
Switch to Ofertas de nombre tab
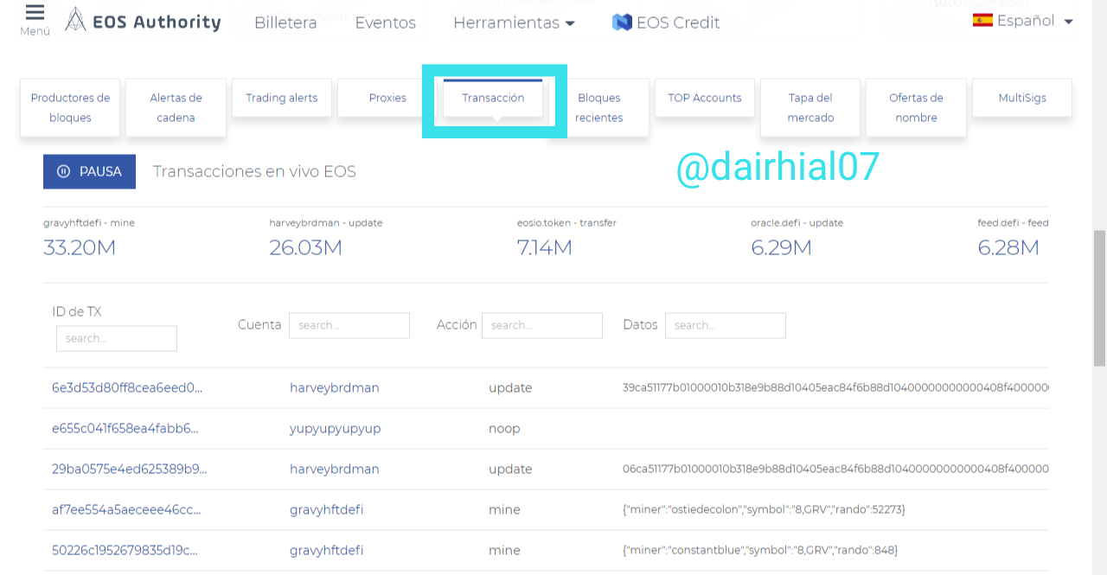click(917, 107)
